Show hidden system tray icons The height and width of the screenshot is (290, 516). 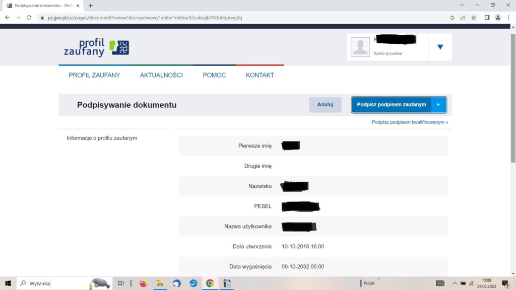pyautogui.click(x=455, y=283)
